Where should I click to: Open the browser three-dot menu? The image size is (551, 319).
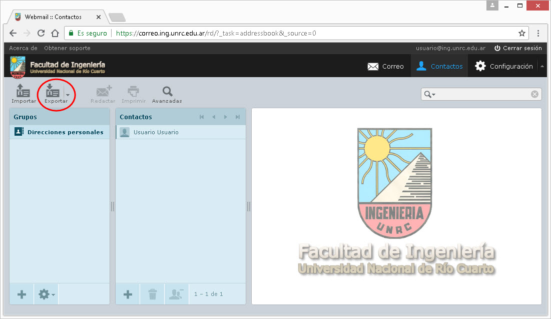tap(538, 33)
